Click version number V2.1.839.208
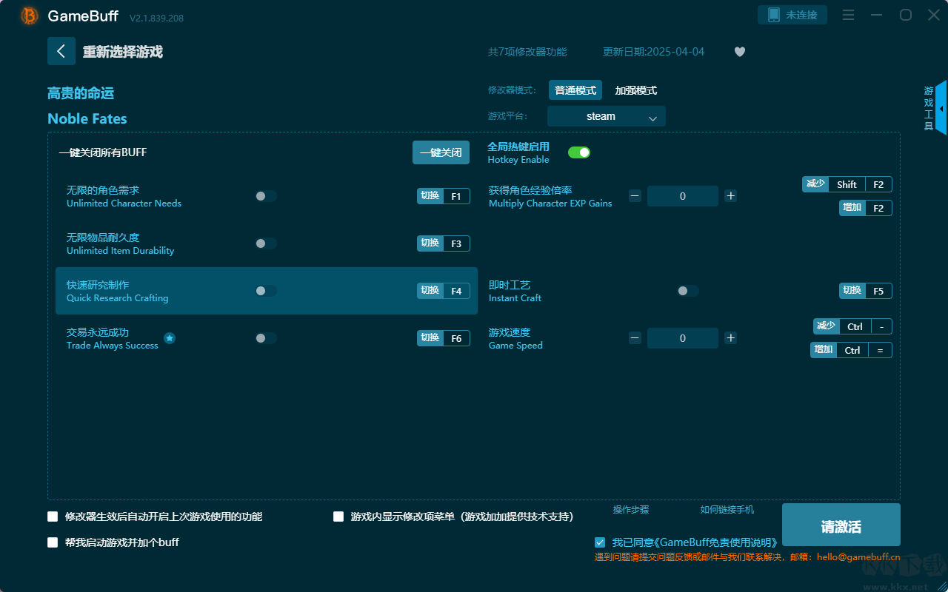The height and width of the screenshot is (592, 948). pos(156,18)
